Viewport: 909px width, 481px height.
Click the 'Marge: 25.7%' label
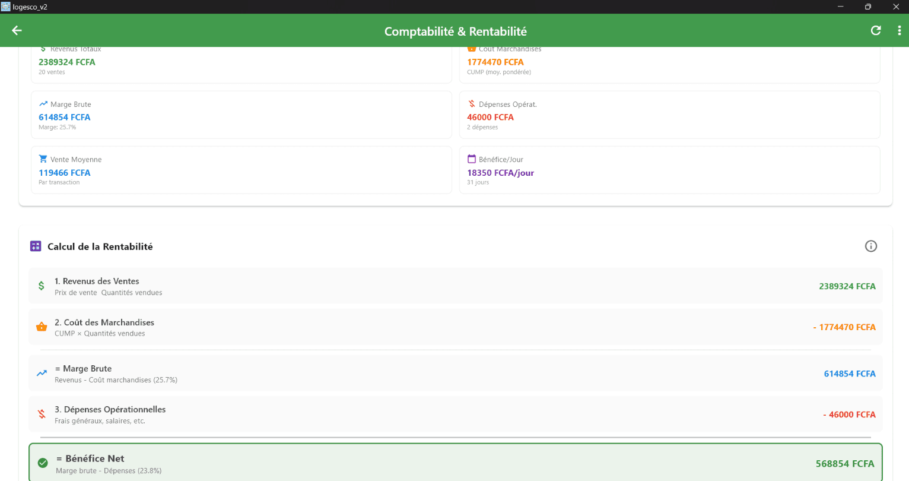58,127
